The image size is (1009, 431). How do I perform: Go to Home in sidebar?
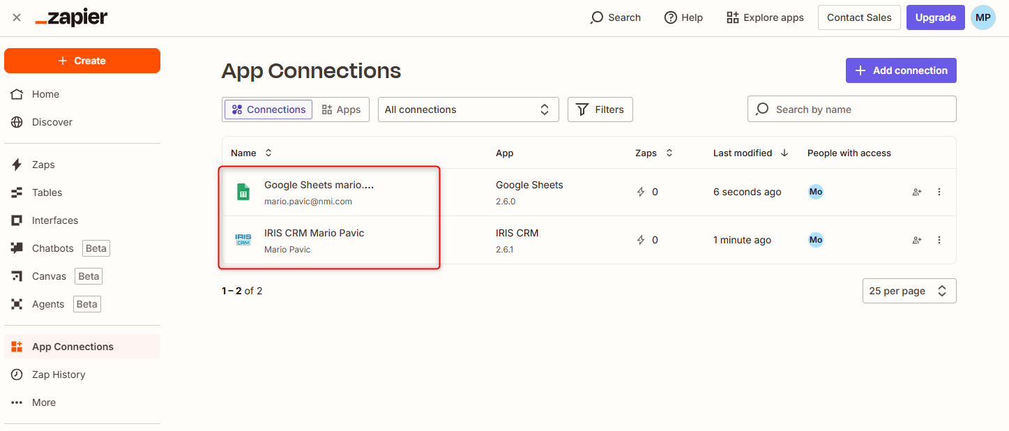82,94
